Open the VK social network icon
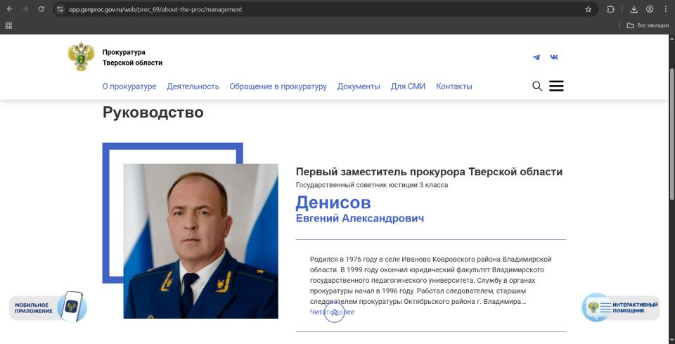 (x=554, y=57)
